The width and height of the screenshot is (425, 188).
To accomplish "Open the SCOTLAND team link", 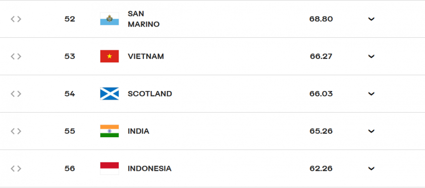I will (x=150, y=93).
